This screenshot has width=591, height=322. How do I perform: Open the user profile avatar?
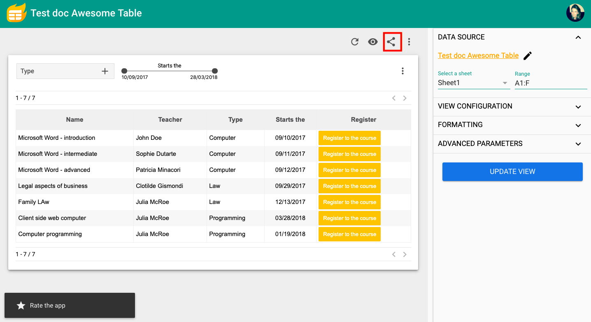click(x=575, y=13)
